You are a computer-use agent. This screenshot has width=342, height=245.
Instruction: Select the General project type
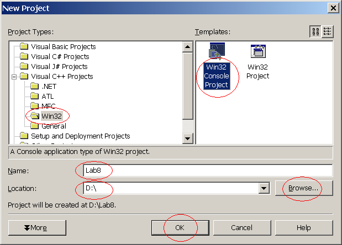pos(54,126)
